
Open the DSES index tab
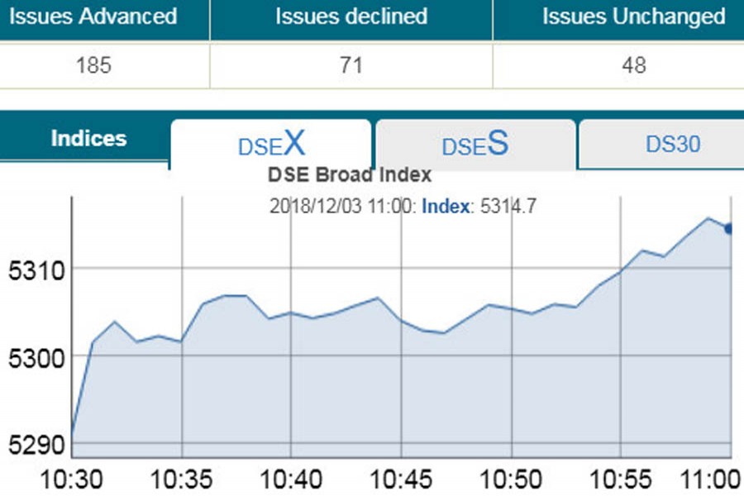(x=475, y=145)
